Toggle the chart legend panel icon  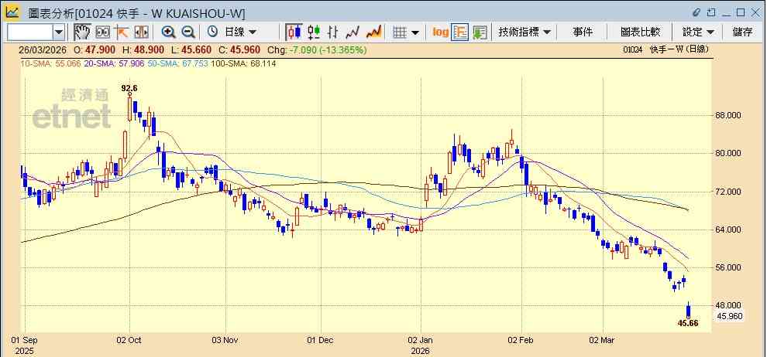point(459,32)
